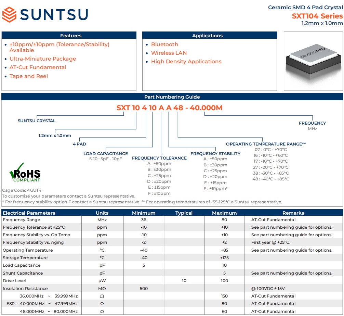Image resolution: width=344 pixels, height=316 pixels.
Task: Click stability option F : ±10ppm*
Action: [x=215, y=189]
